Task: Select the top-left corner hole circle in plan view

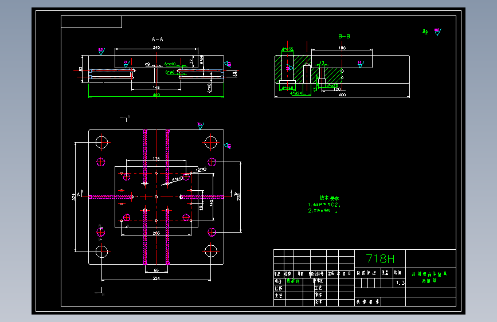Action: (101, 142)
